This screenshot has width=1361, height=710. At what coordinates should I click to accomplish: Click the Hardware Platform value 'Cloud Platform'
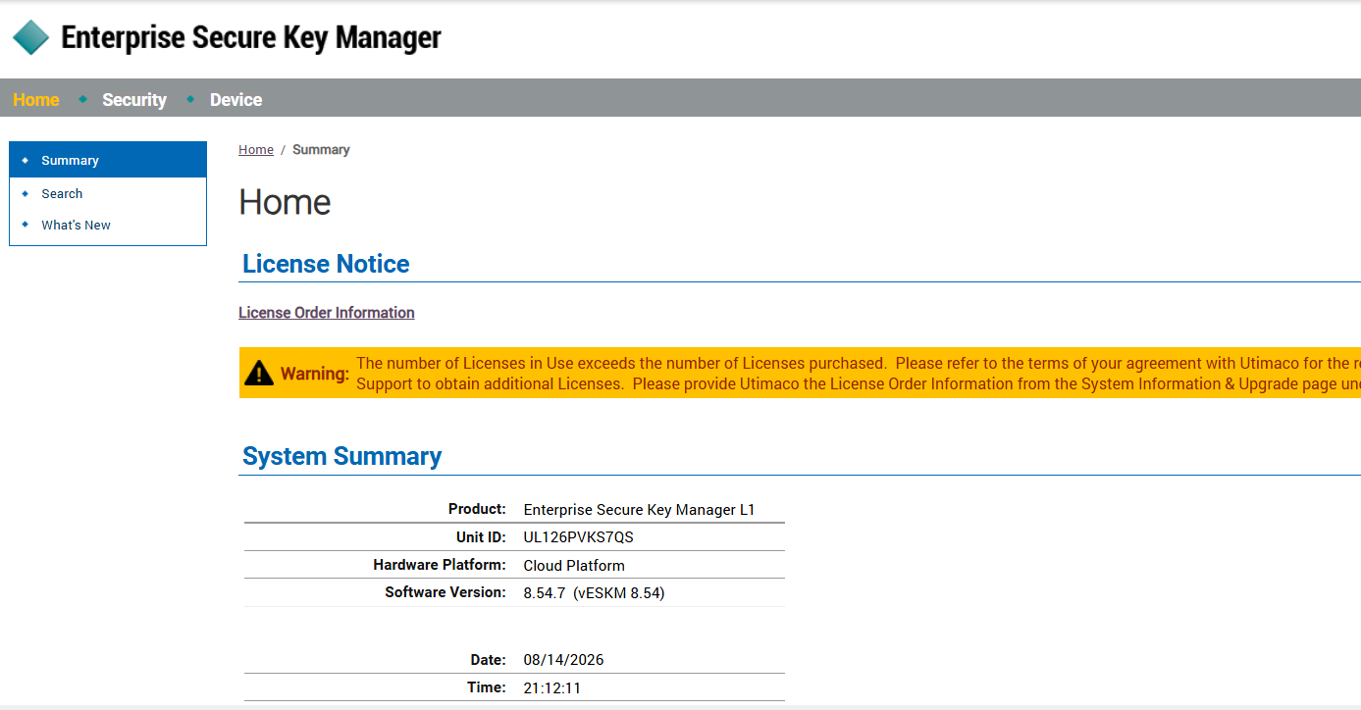574,565
